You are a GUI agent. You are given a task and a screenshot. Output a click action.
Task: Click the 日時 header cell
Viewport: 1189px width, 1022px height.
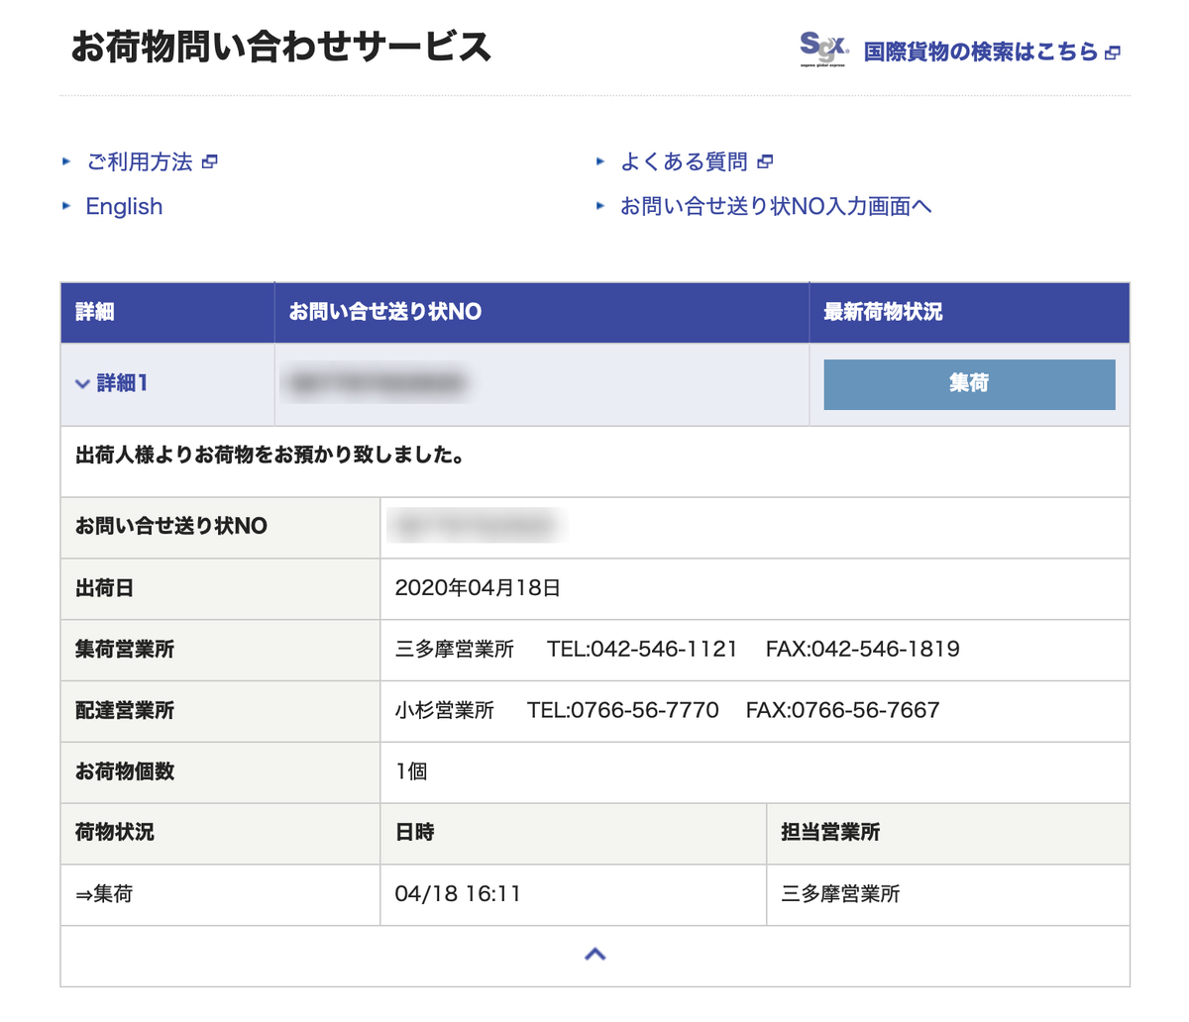573,834
